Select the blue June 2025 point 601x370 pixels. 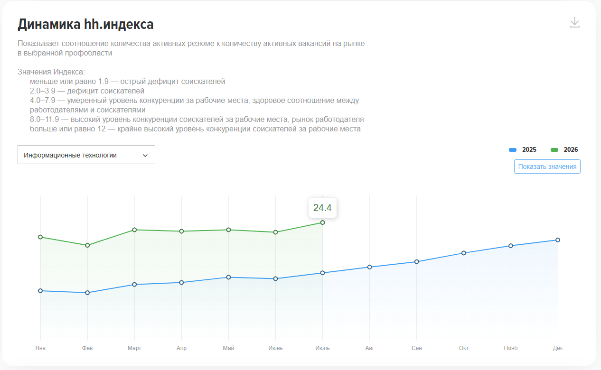tap(275, 278)
